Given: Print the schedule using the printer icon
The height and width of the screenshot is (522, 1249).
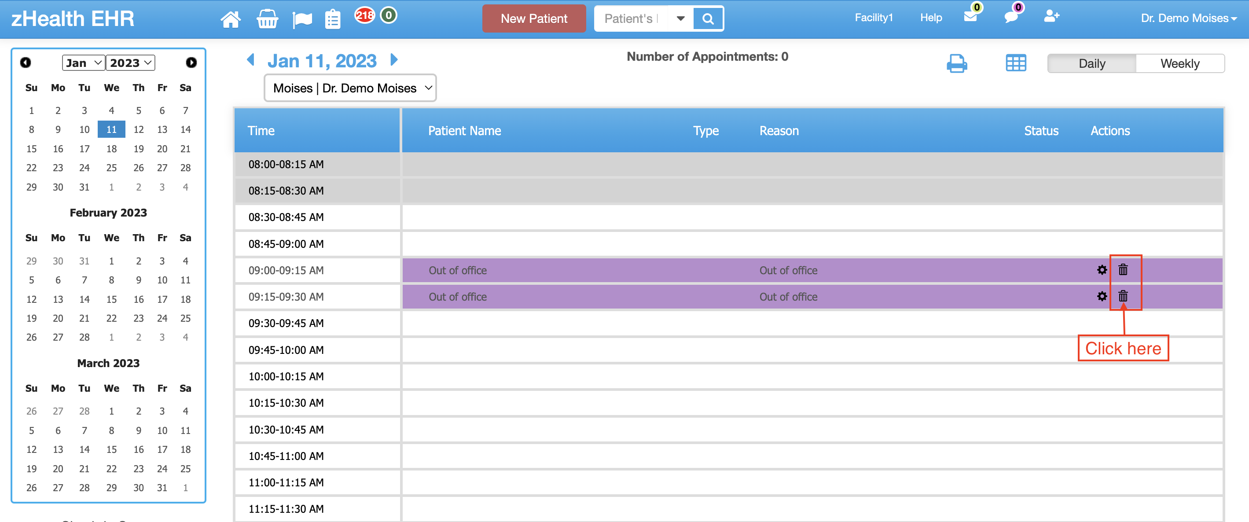Looking at the screenshot, I should pos(957,63).
